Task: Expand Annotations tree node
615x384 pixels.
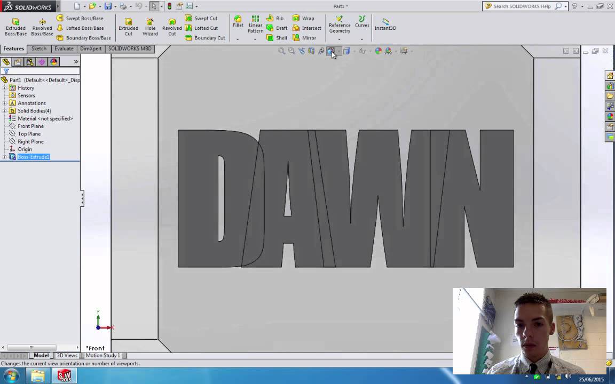Action: click(4, 103)
